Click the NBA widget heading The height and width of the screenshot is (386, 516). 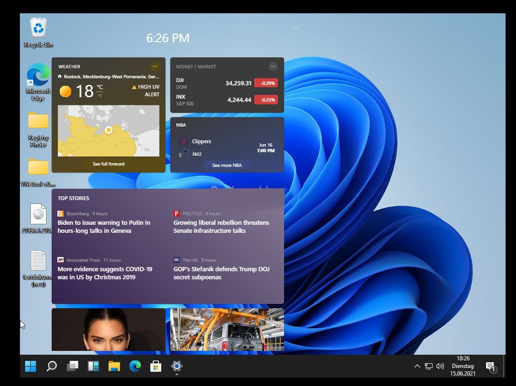(181, 125)
